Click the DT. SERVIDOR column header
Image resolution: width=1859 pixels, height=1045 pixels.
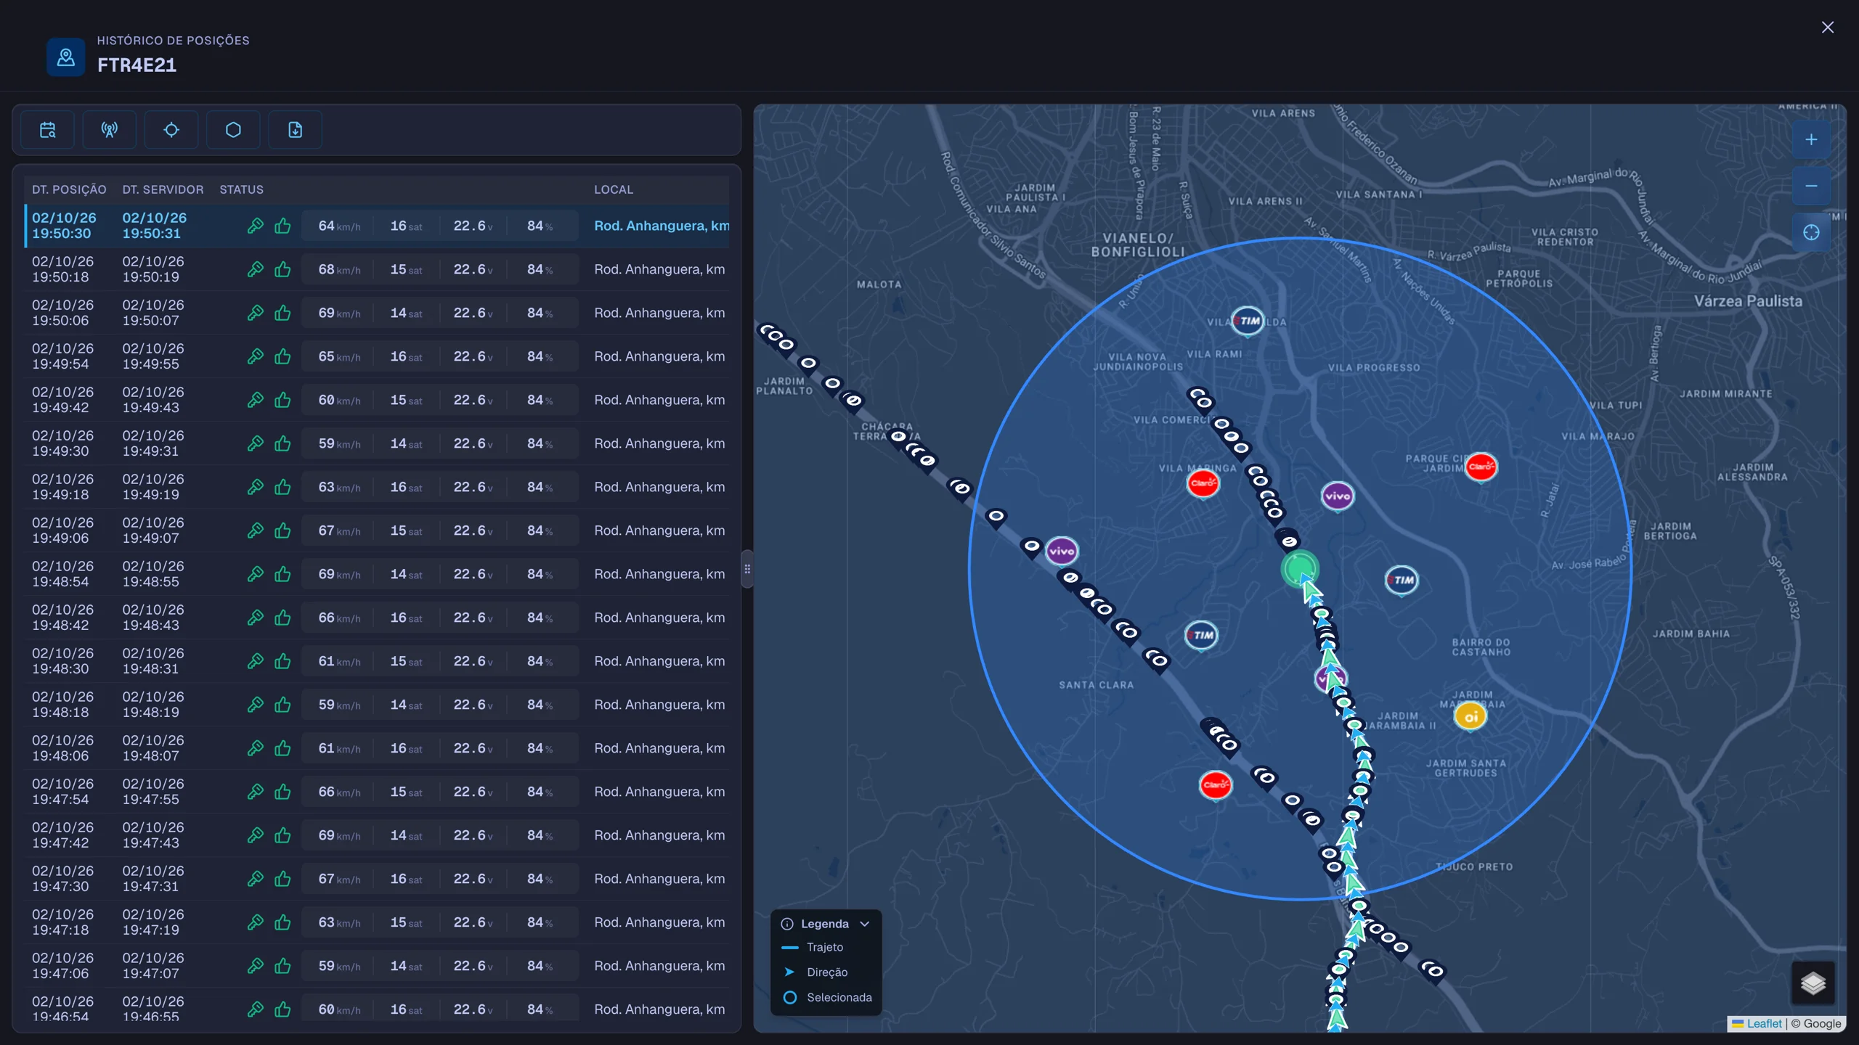click(163, 189)
